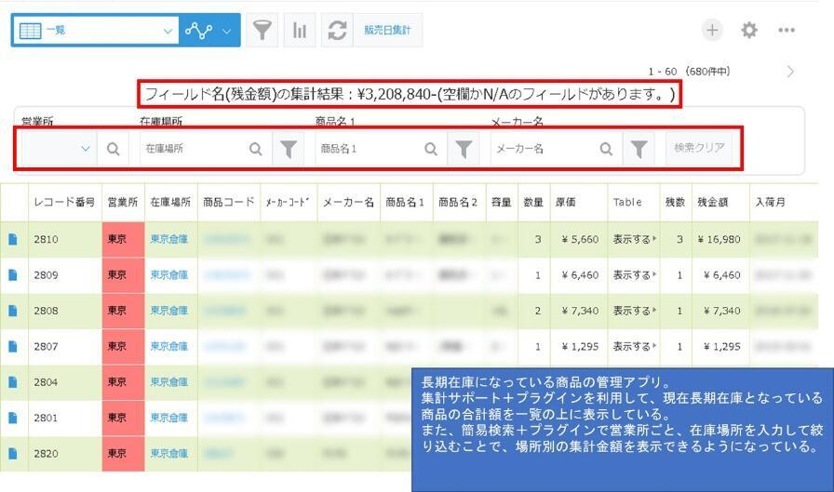The height and width of the screenshot is (492, 834).
Task: Click the メーカー名 filter funnel icon
Action: pyautogui.click(x=639, y=149)
